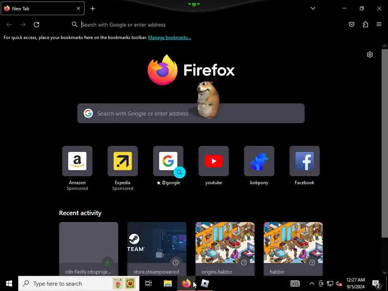Click the Meet Now tray icon

point(321,283)
